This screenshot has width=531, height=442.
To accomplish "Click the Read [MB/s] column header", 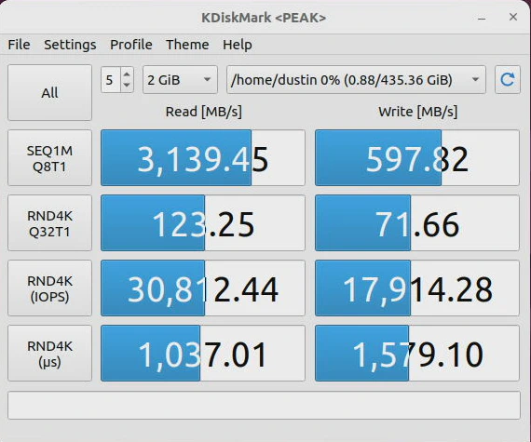I will (203, 112).
